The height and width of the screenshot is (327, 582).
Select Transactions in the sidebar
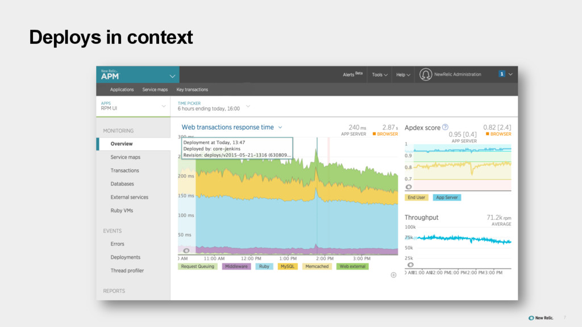124,170
